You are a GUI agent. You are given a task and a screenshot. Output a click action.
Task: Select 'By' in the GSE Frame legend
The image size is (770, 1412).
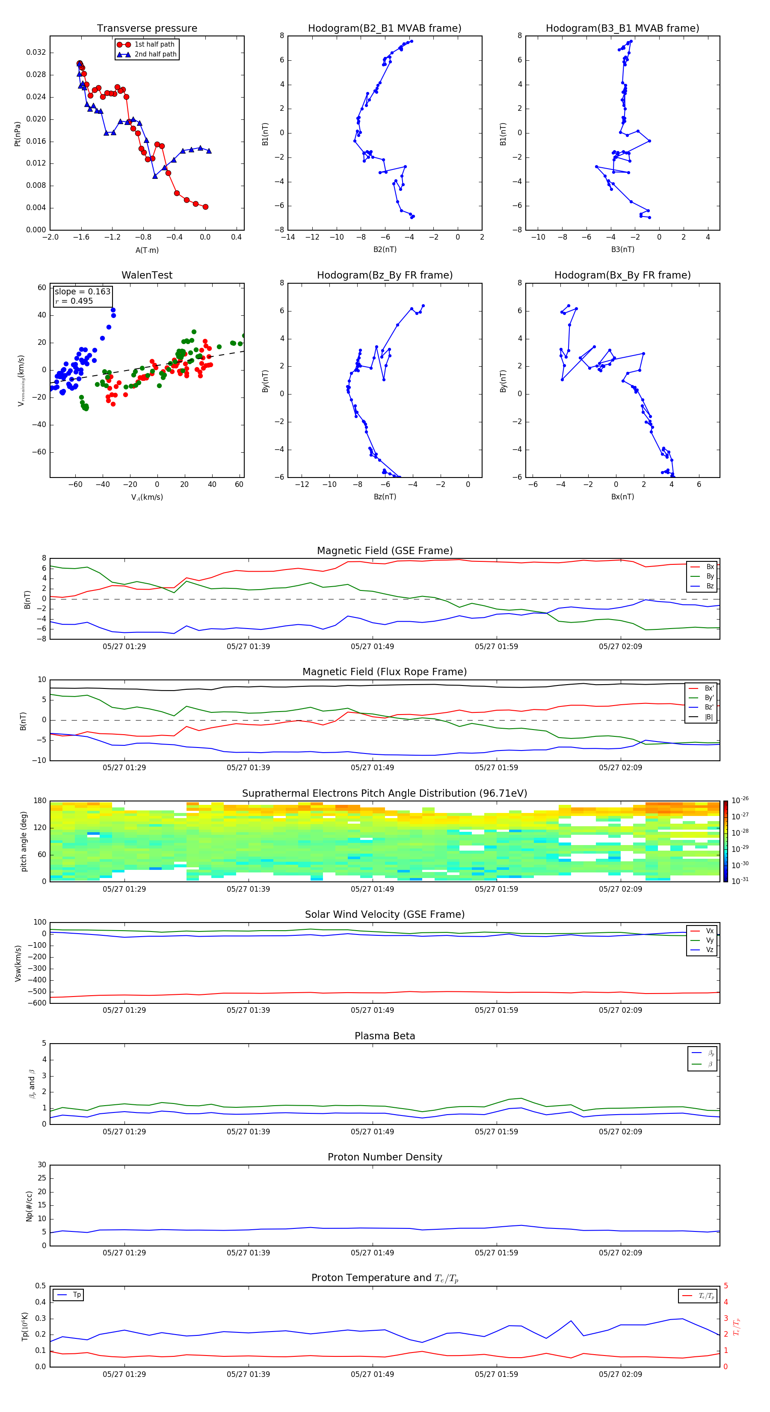pyautogui.click(x=702, y=576)
